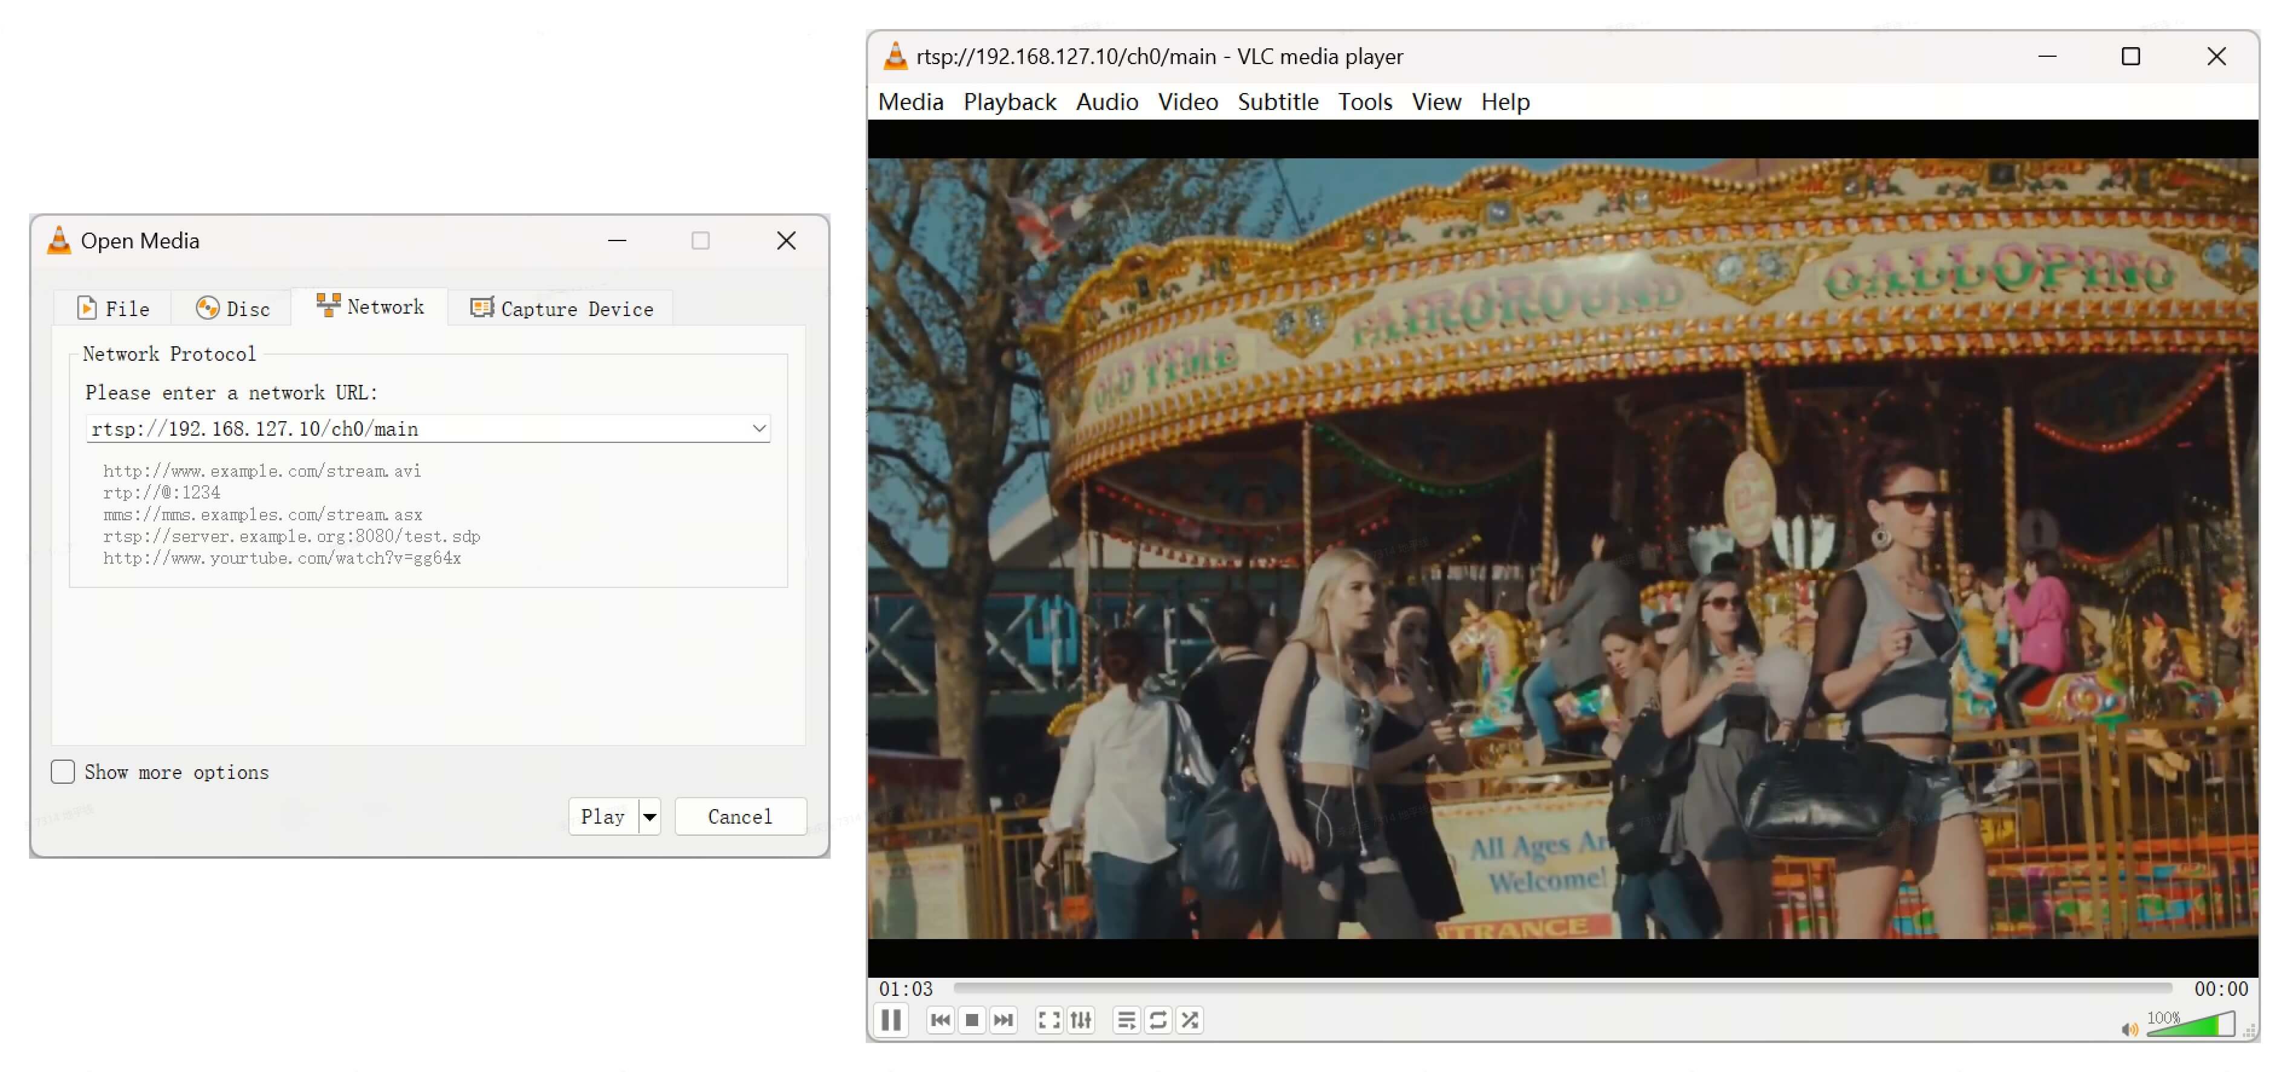
Task: Mute audio via speaker icon
Action: click(2130, 1029)
